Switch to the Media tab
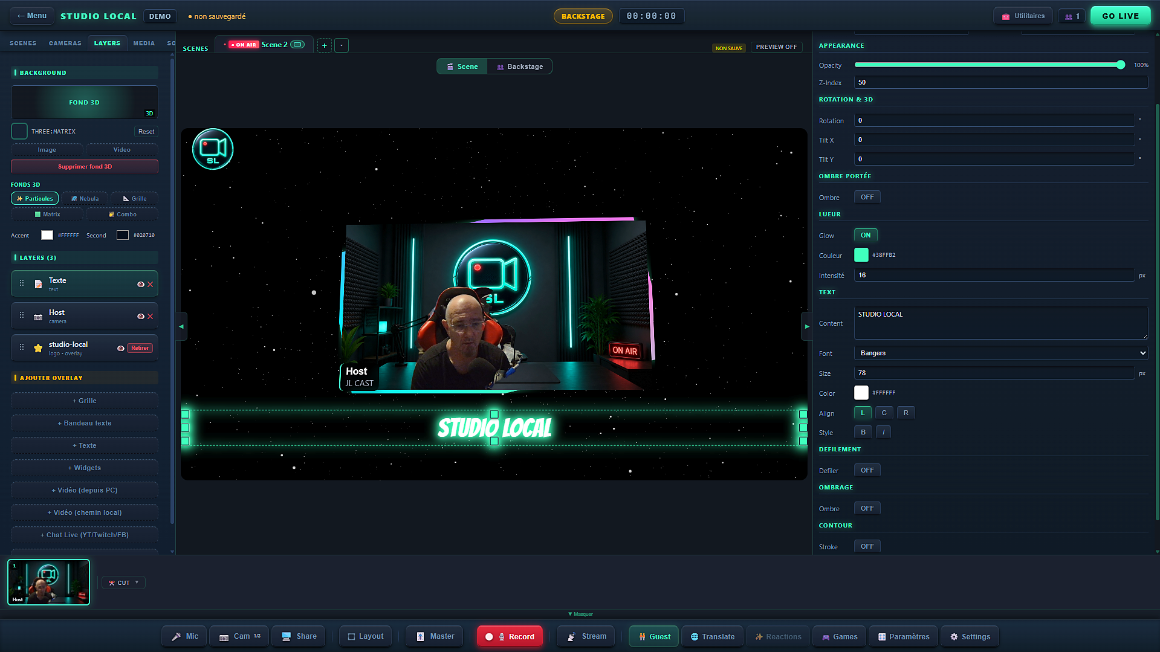 click(144, 44)
